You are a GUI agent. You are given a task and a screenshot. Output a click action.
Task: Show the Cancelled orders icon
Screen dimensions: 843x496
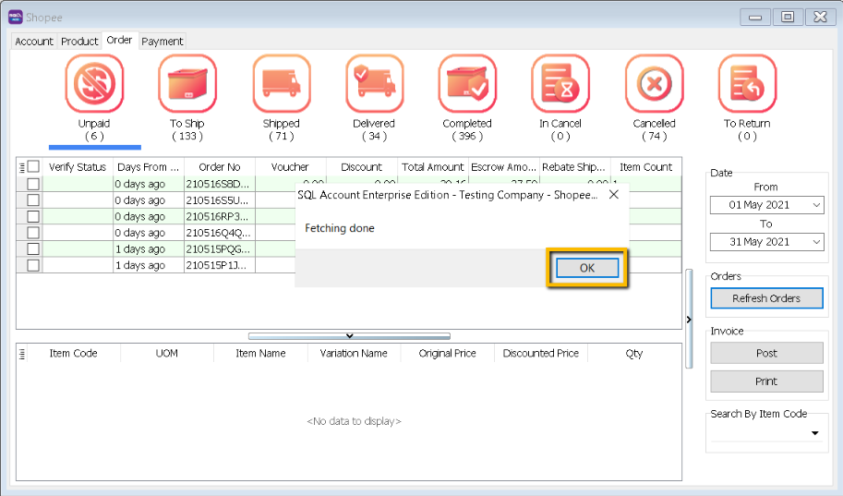(x=654, y=84)
